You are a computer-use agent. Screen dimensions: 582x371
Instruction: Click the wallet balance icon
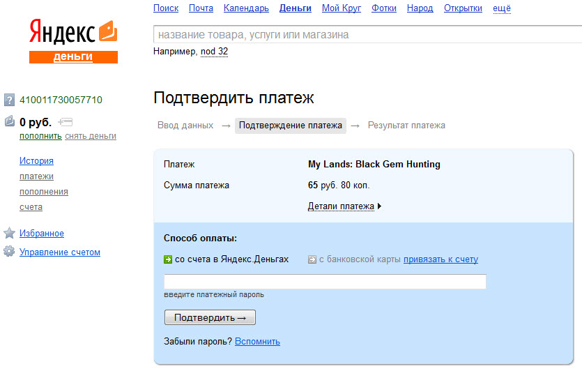coord(9,121)
